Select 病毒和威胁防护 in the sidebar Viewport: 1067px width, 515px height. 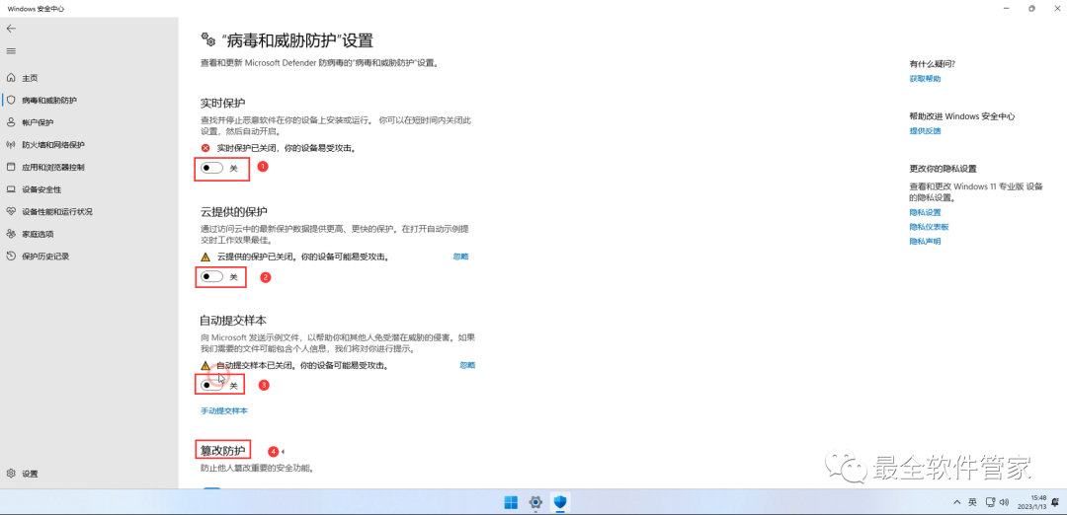point(90,100)
